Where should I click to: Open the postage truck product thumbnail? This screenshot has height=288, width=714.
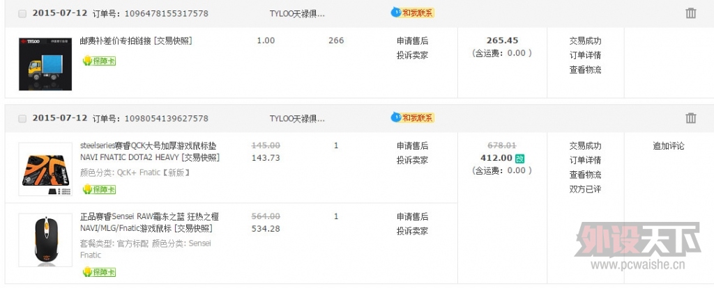click(45, 64)
